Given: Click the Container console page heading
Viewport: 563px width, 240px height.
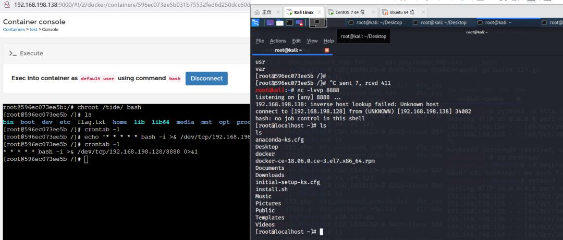Looking at the screenshot, I should [x=34, y=22].
